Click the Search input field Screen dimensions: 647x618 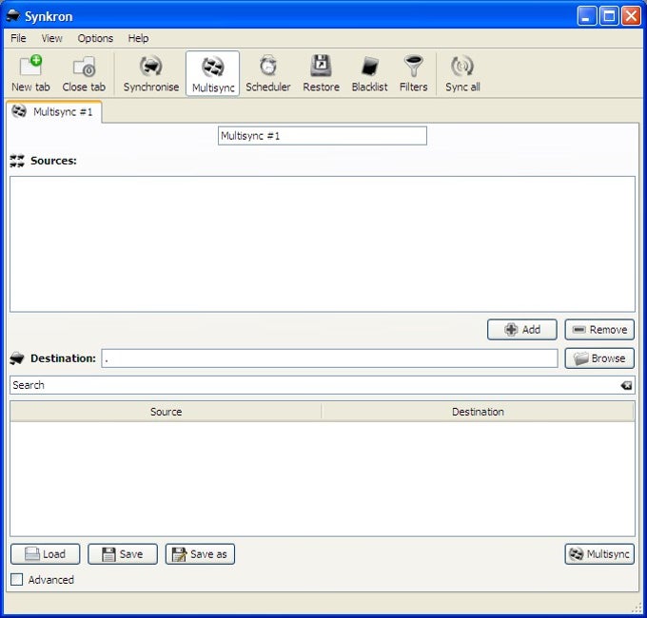[323, 385]
